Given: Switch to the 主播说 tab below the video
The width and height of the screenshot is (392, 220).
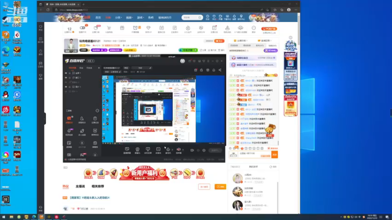Looking at the screenshot, I should (x=80, y=186).
